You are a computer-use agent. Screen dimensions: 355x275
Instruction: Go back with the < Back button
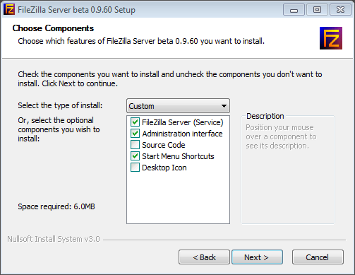point(204,257)
